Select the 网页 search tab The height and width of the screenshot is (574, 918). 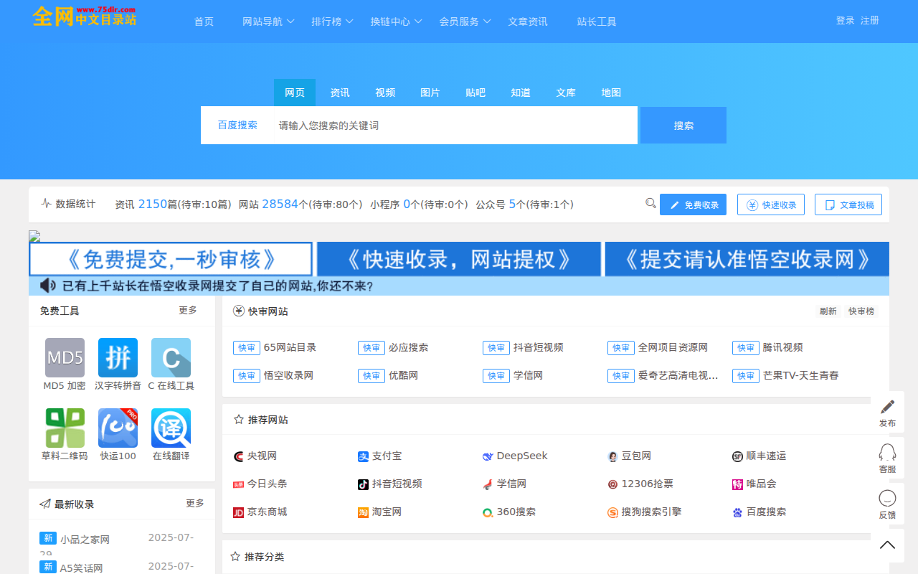click(x=295, y=93)
